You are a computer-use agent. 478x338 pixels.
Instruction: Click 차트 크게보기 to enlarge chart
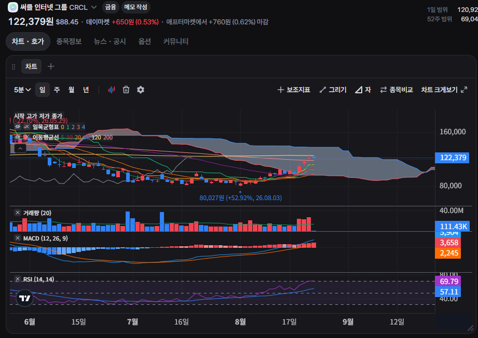444,90
